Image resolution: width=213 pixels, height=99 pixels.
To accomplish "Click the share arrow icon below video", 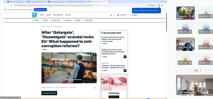I will tap(95, 88).
